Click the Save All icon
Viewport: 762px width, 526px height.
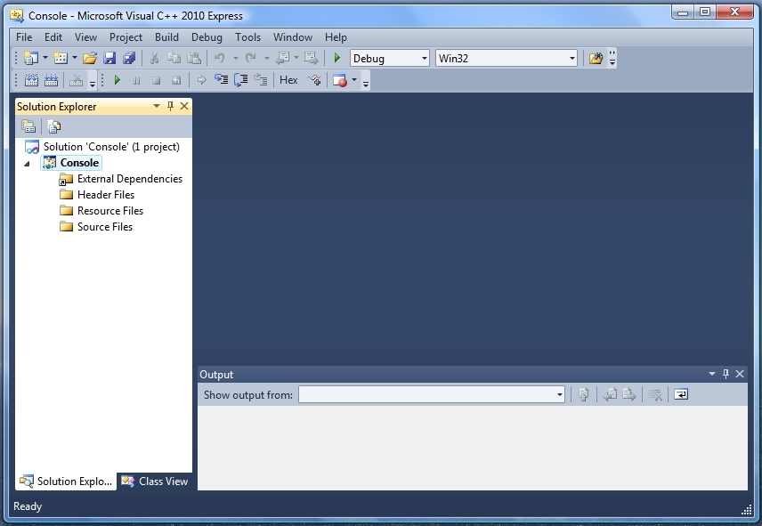(x=129, y=59)
